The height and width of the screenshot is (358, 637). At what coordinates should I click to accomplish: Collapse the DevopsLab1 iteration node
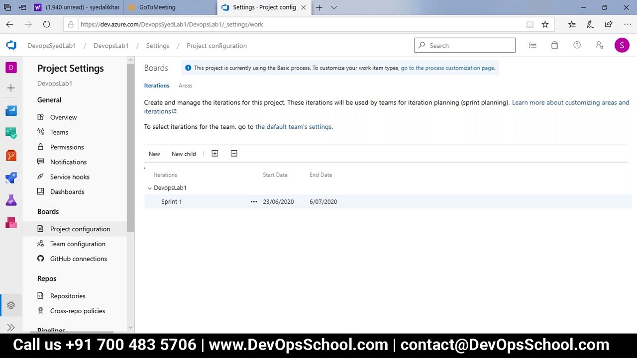[x=150, y=188]
